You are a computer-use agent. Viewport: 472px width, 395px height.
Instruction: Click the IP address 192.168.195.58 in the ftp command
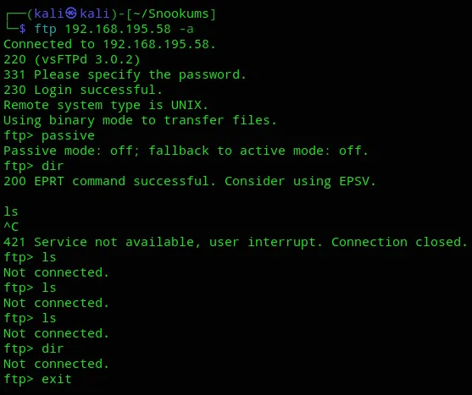(x=118, y=29)
